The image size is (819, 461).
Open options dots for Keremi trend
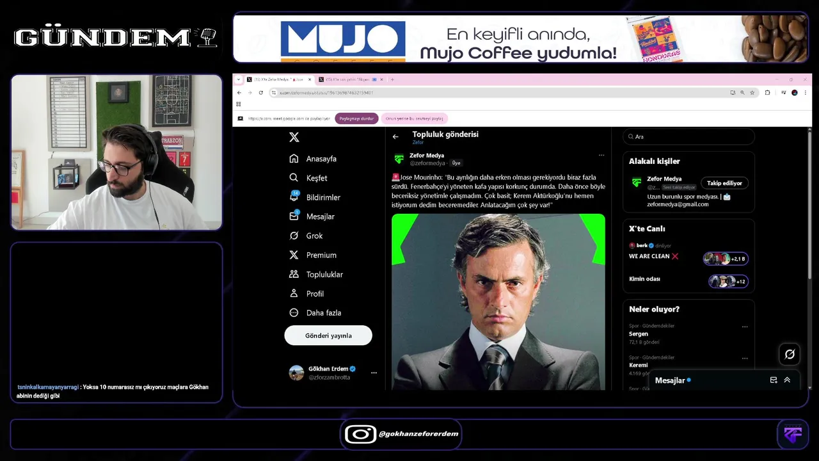745,358
